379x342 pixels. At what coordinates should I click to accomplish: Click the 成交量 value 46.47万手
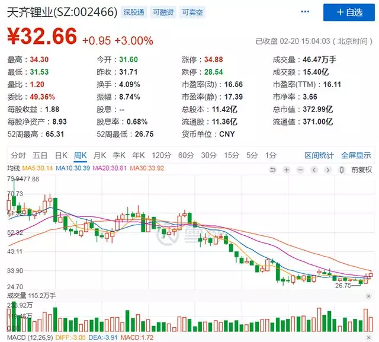[x=320, y=59]
